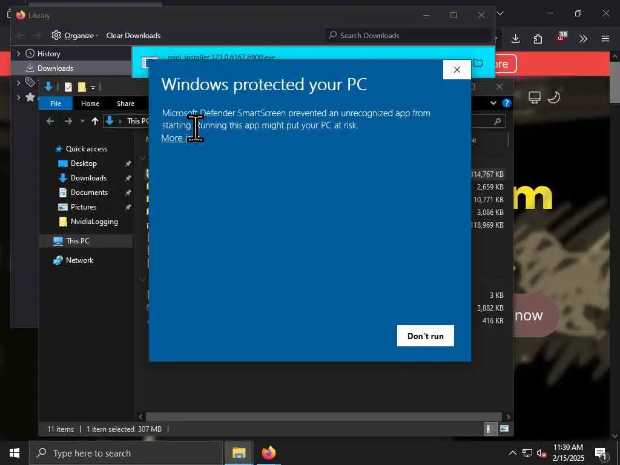Image resolution: width=620 pixels, height=465 pixels.
Task: Open the Customize Quick Access Toolbar dropdown
Action: [x=93, y=87]
